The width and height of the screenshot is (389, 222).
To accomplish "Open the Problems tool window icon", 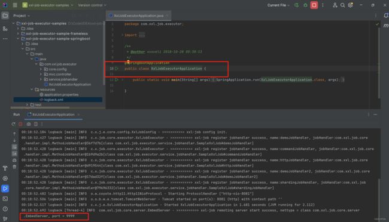I will (5, 209).
